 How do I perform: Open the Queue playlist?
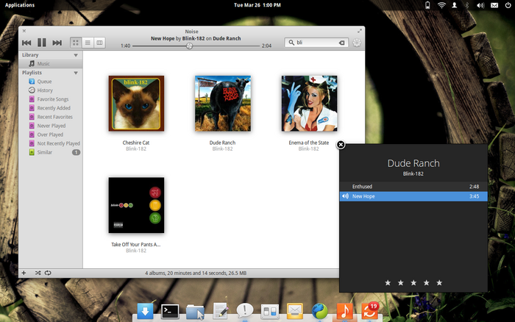pos(45,82)
